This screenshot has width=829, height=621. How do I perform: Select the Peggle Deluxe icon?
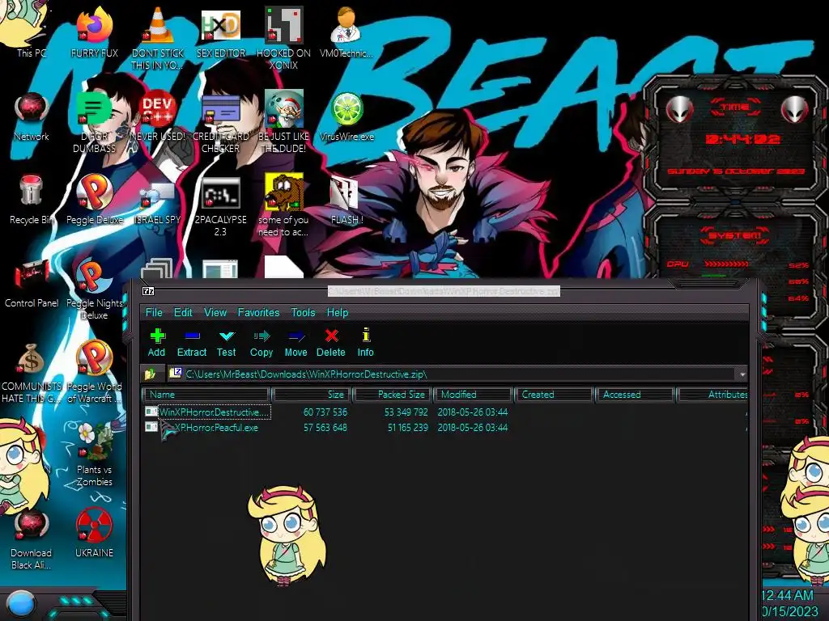point(94,200)
